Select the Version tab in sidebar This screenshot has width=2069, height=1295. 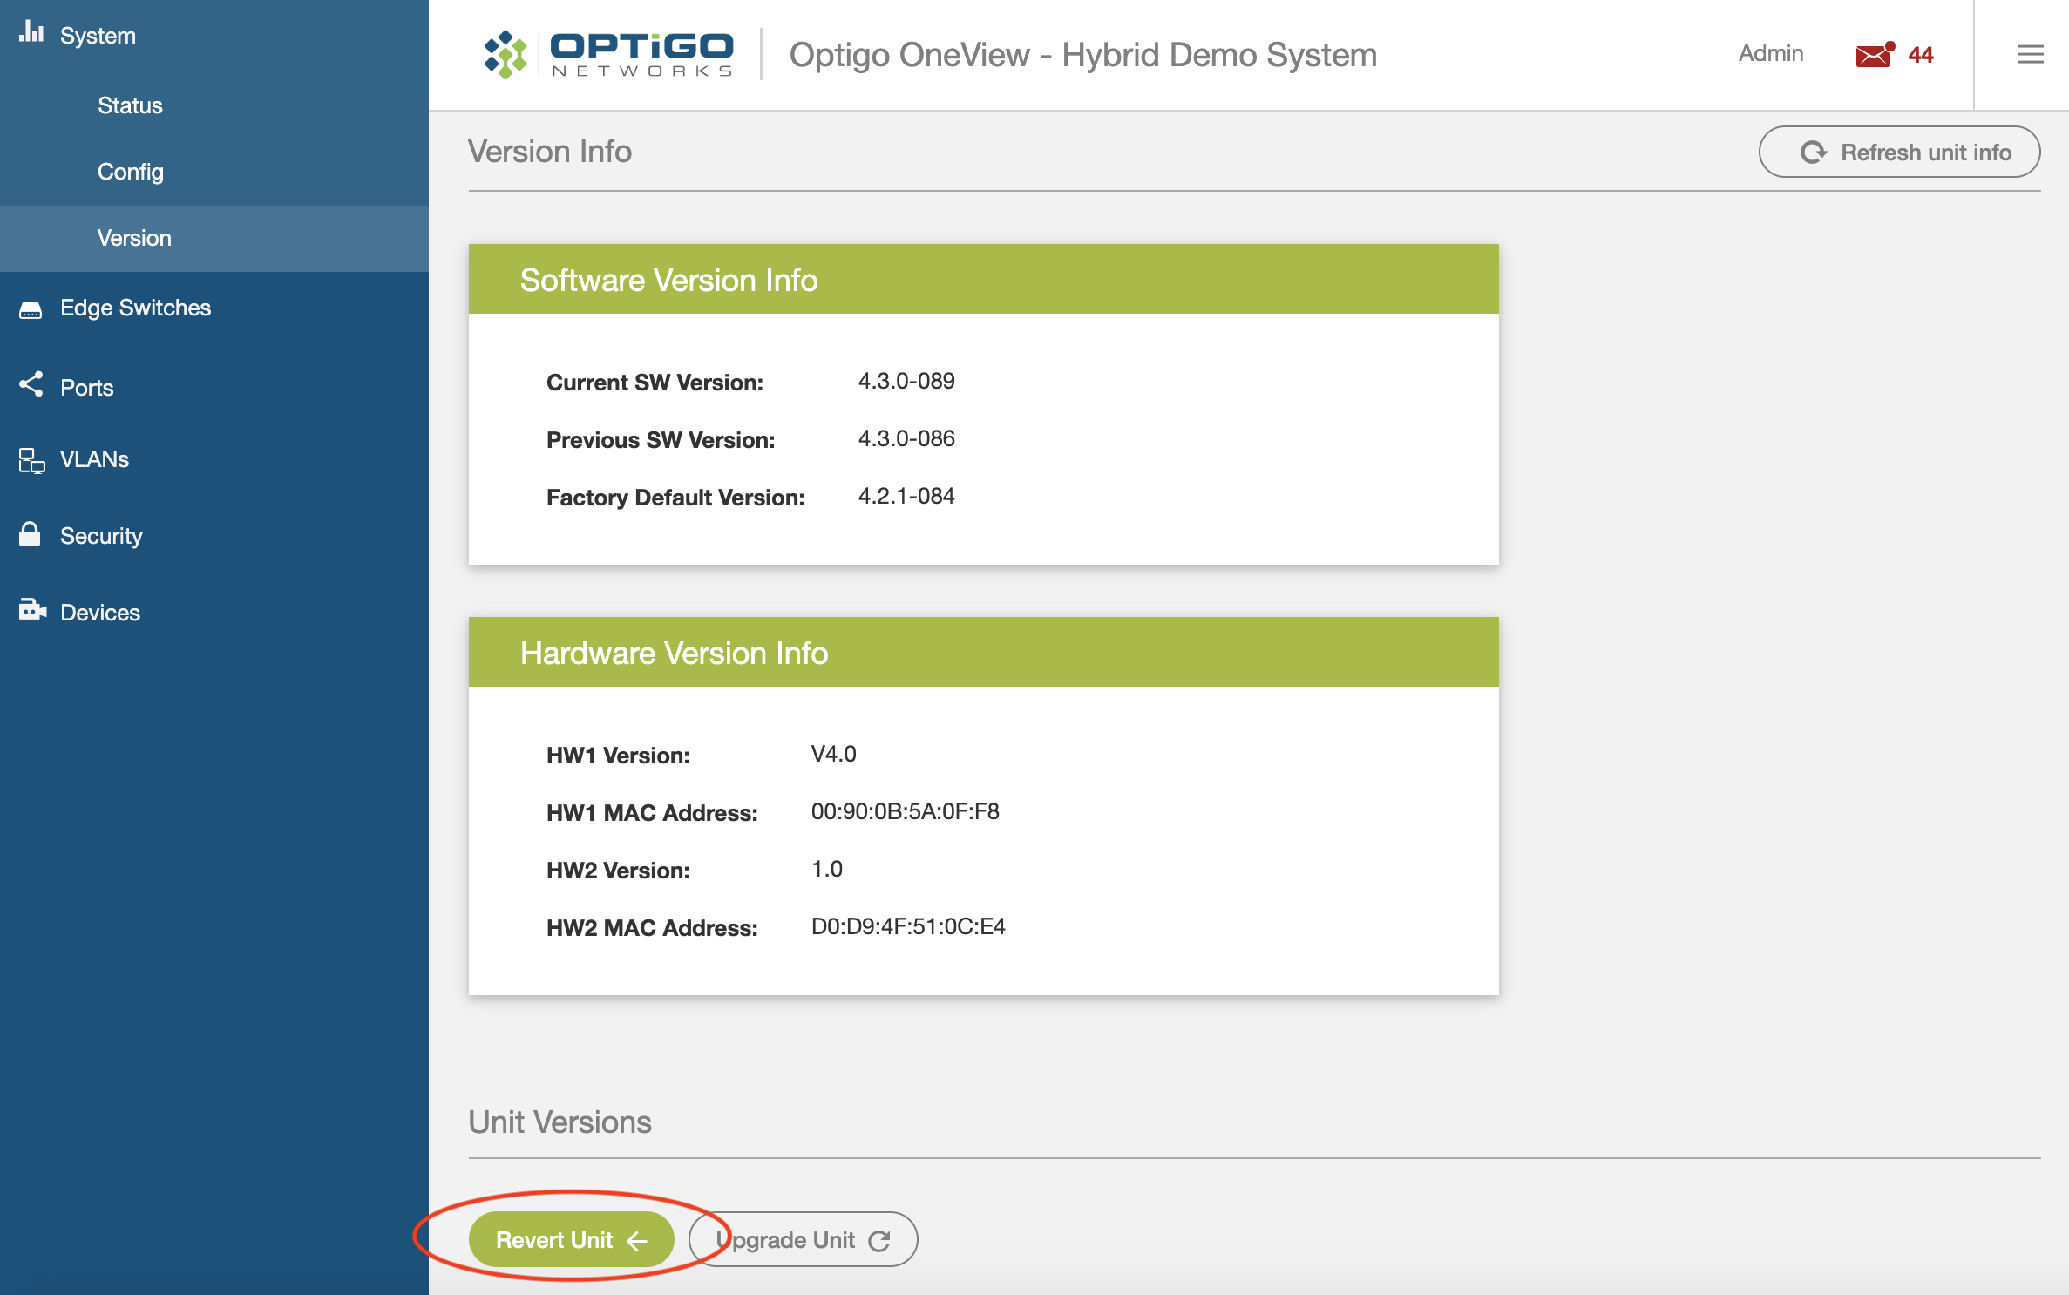tap(134, 238)
